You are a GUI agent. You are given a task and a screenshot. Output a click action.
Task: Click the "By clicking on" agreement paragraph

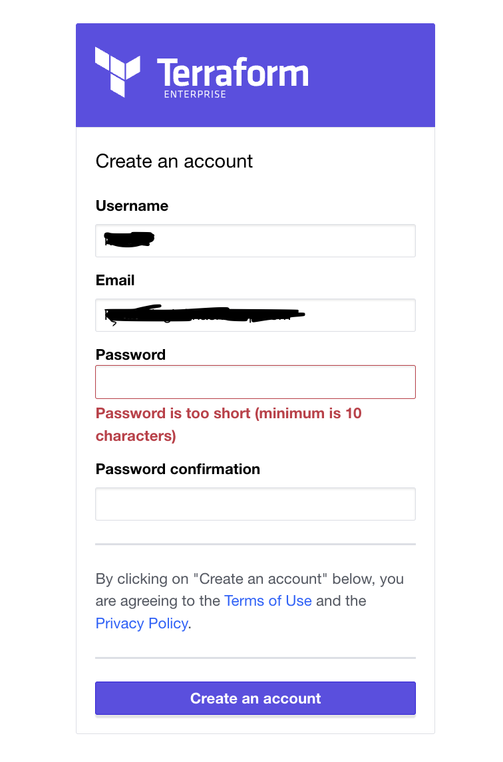click(250, 579)
